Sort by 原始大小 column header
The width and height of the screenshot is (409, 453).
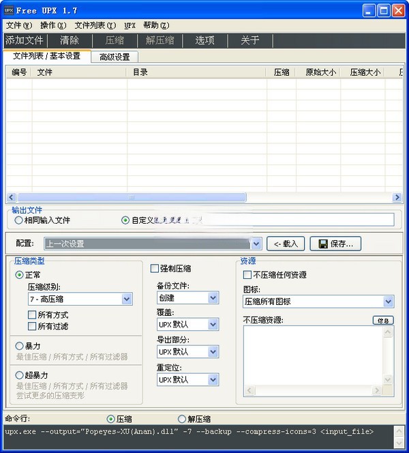(x=318, y=72)
